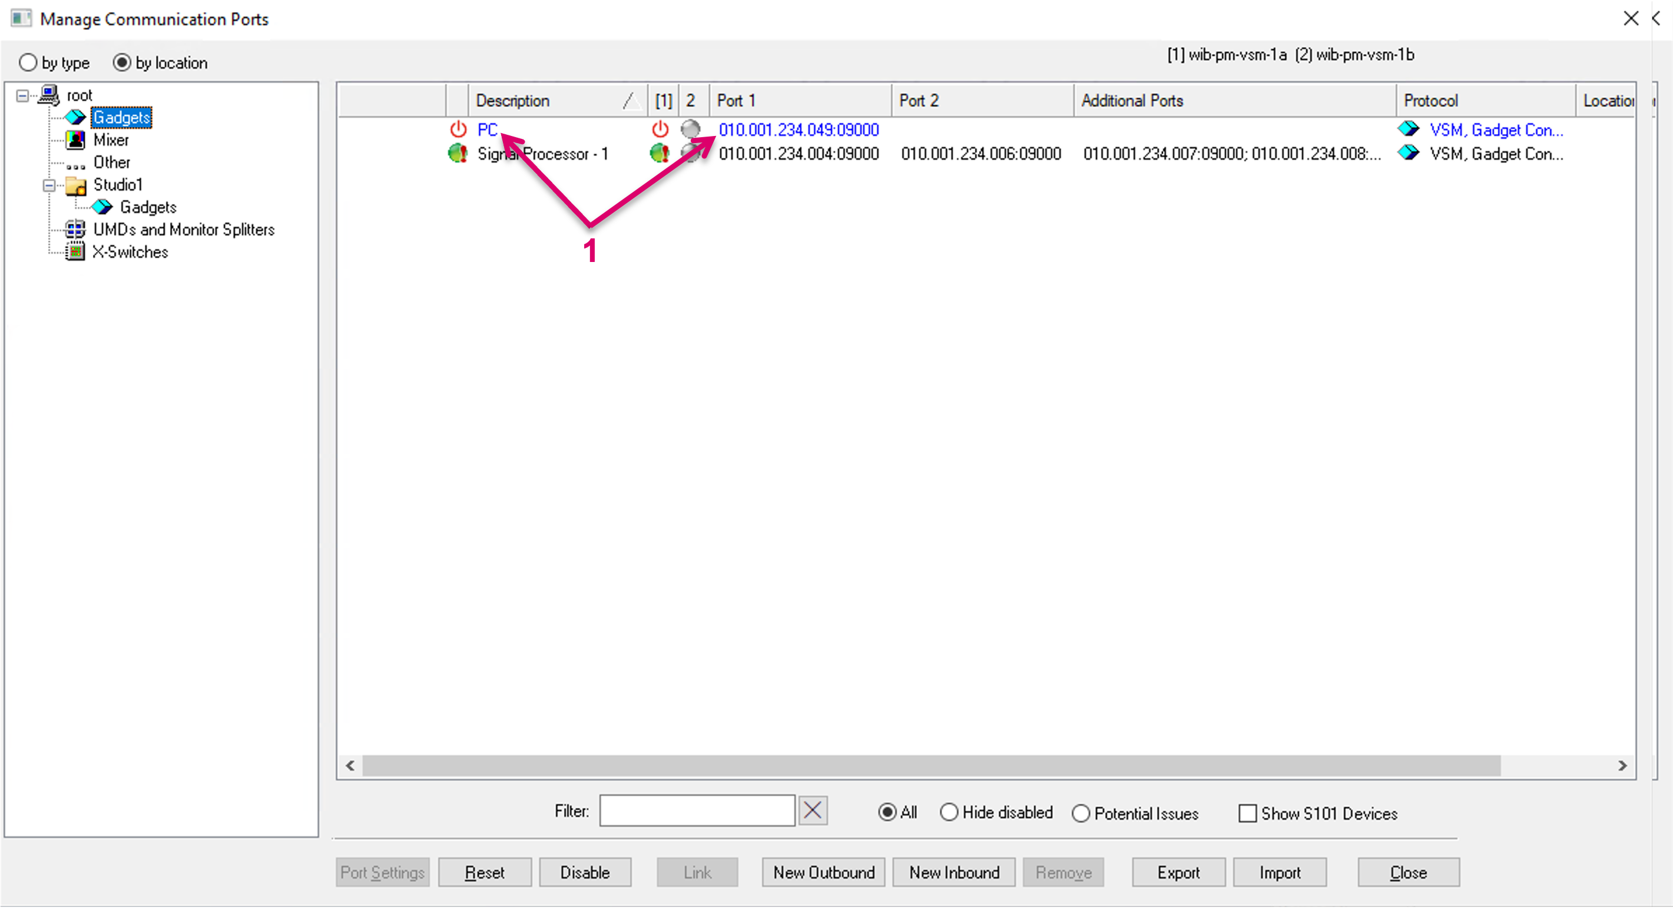Click the UMDs and Monitor Splitters icon

pyautogui.click(x=75, y=229)
